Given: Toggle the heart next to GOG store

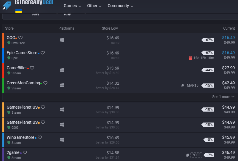Looking at the screenshot, I should tap(20, 38).
